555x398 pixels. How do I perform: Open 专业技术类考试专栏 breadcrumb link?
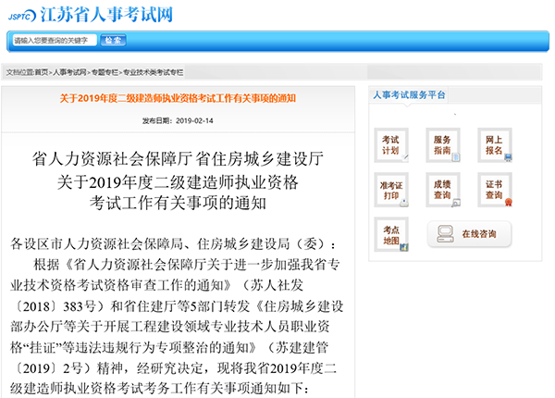[x=154, y=72]
